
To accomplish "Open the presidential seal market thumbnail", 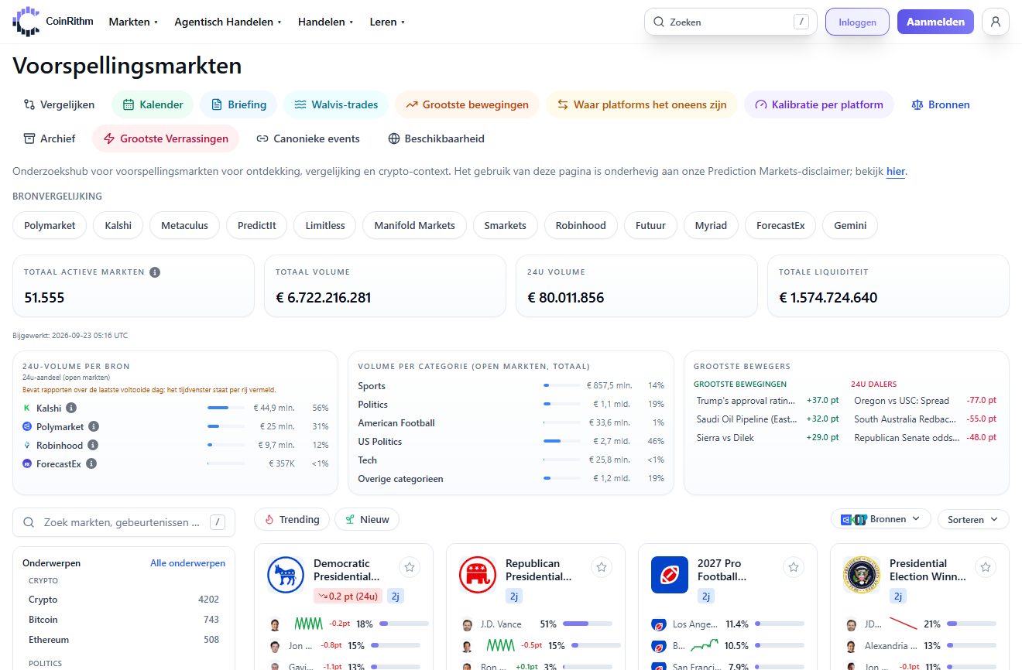I will 862,575.
